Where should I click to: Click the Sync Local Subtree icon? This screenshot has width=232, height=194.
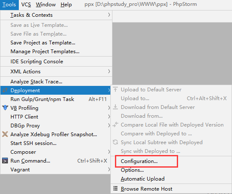coord(115,142)
